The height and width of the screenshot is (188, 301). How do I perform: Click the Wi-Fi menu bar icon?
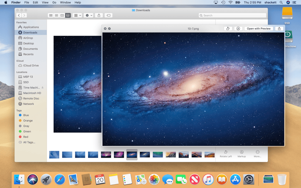(230, 2)
